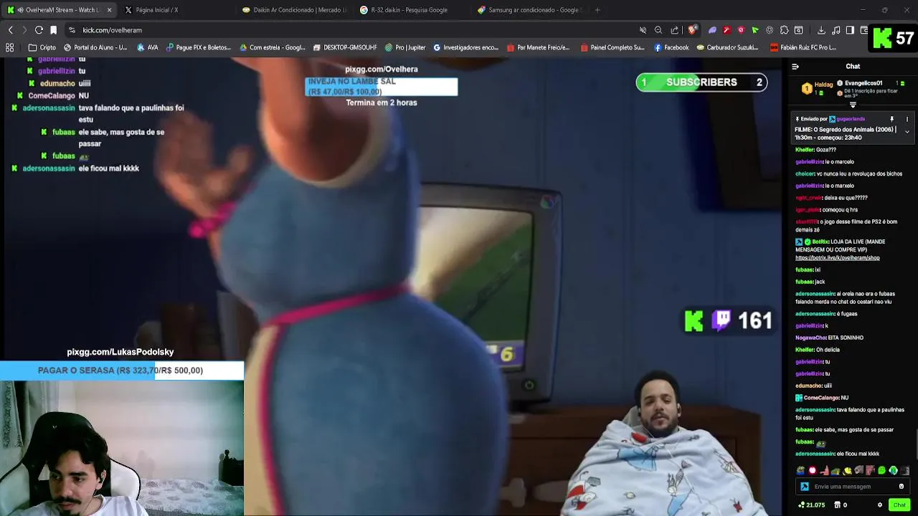Open a new browser tab
Image resolution: width=918 pixels, height=516 pixels.
(597, 10)
